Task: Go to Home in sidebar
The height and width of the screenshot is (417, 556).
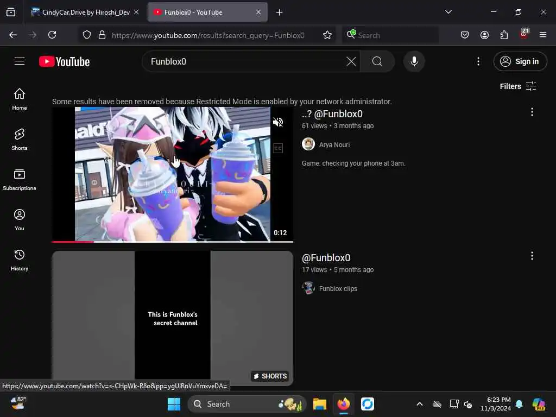Action: [20, 99]
